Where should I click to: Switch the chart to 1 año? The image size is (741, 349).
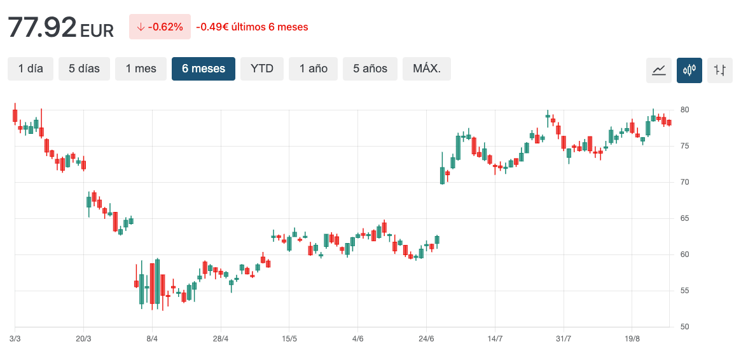[x=313, y=69]
